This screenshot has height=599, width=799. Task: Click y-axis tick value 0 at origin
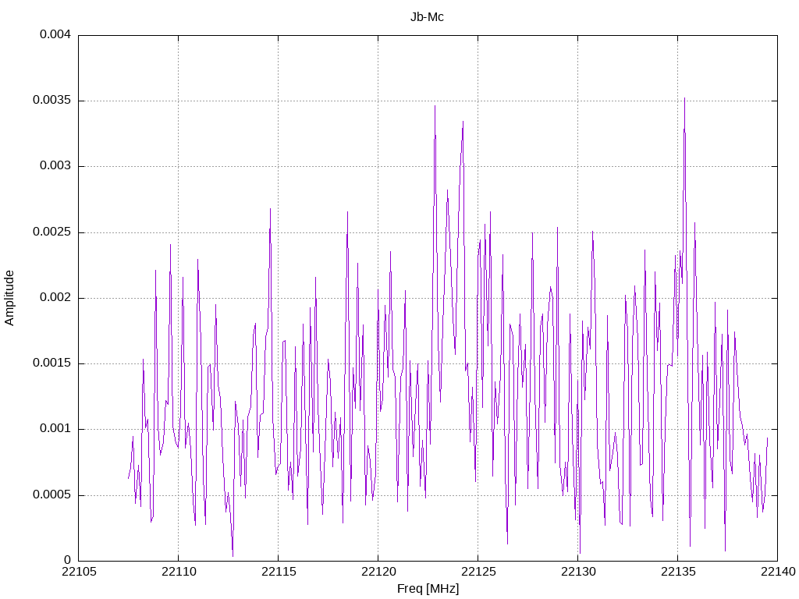pos(67,560)
